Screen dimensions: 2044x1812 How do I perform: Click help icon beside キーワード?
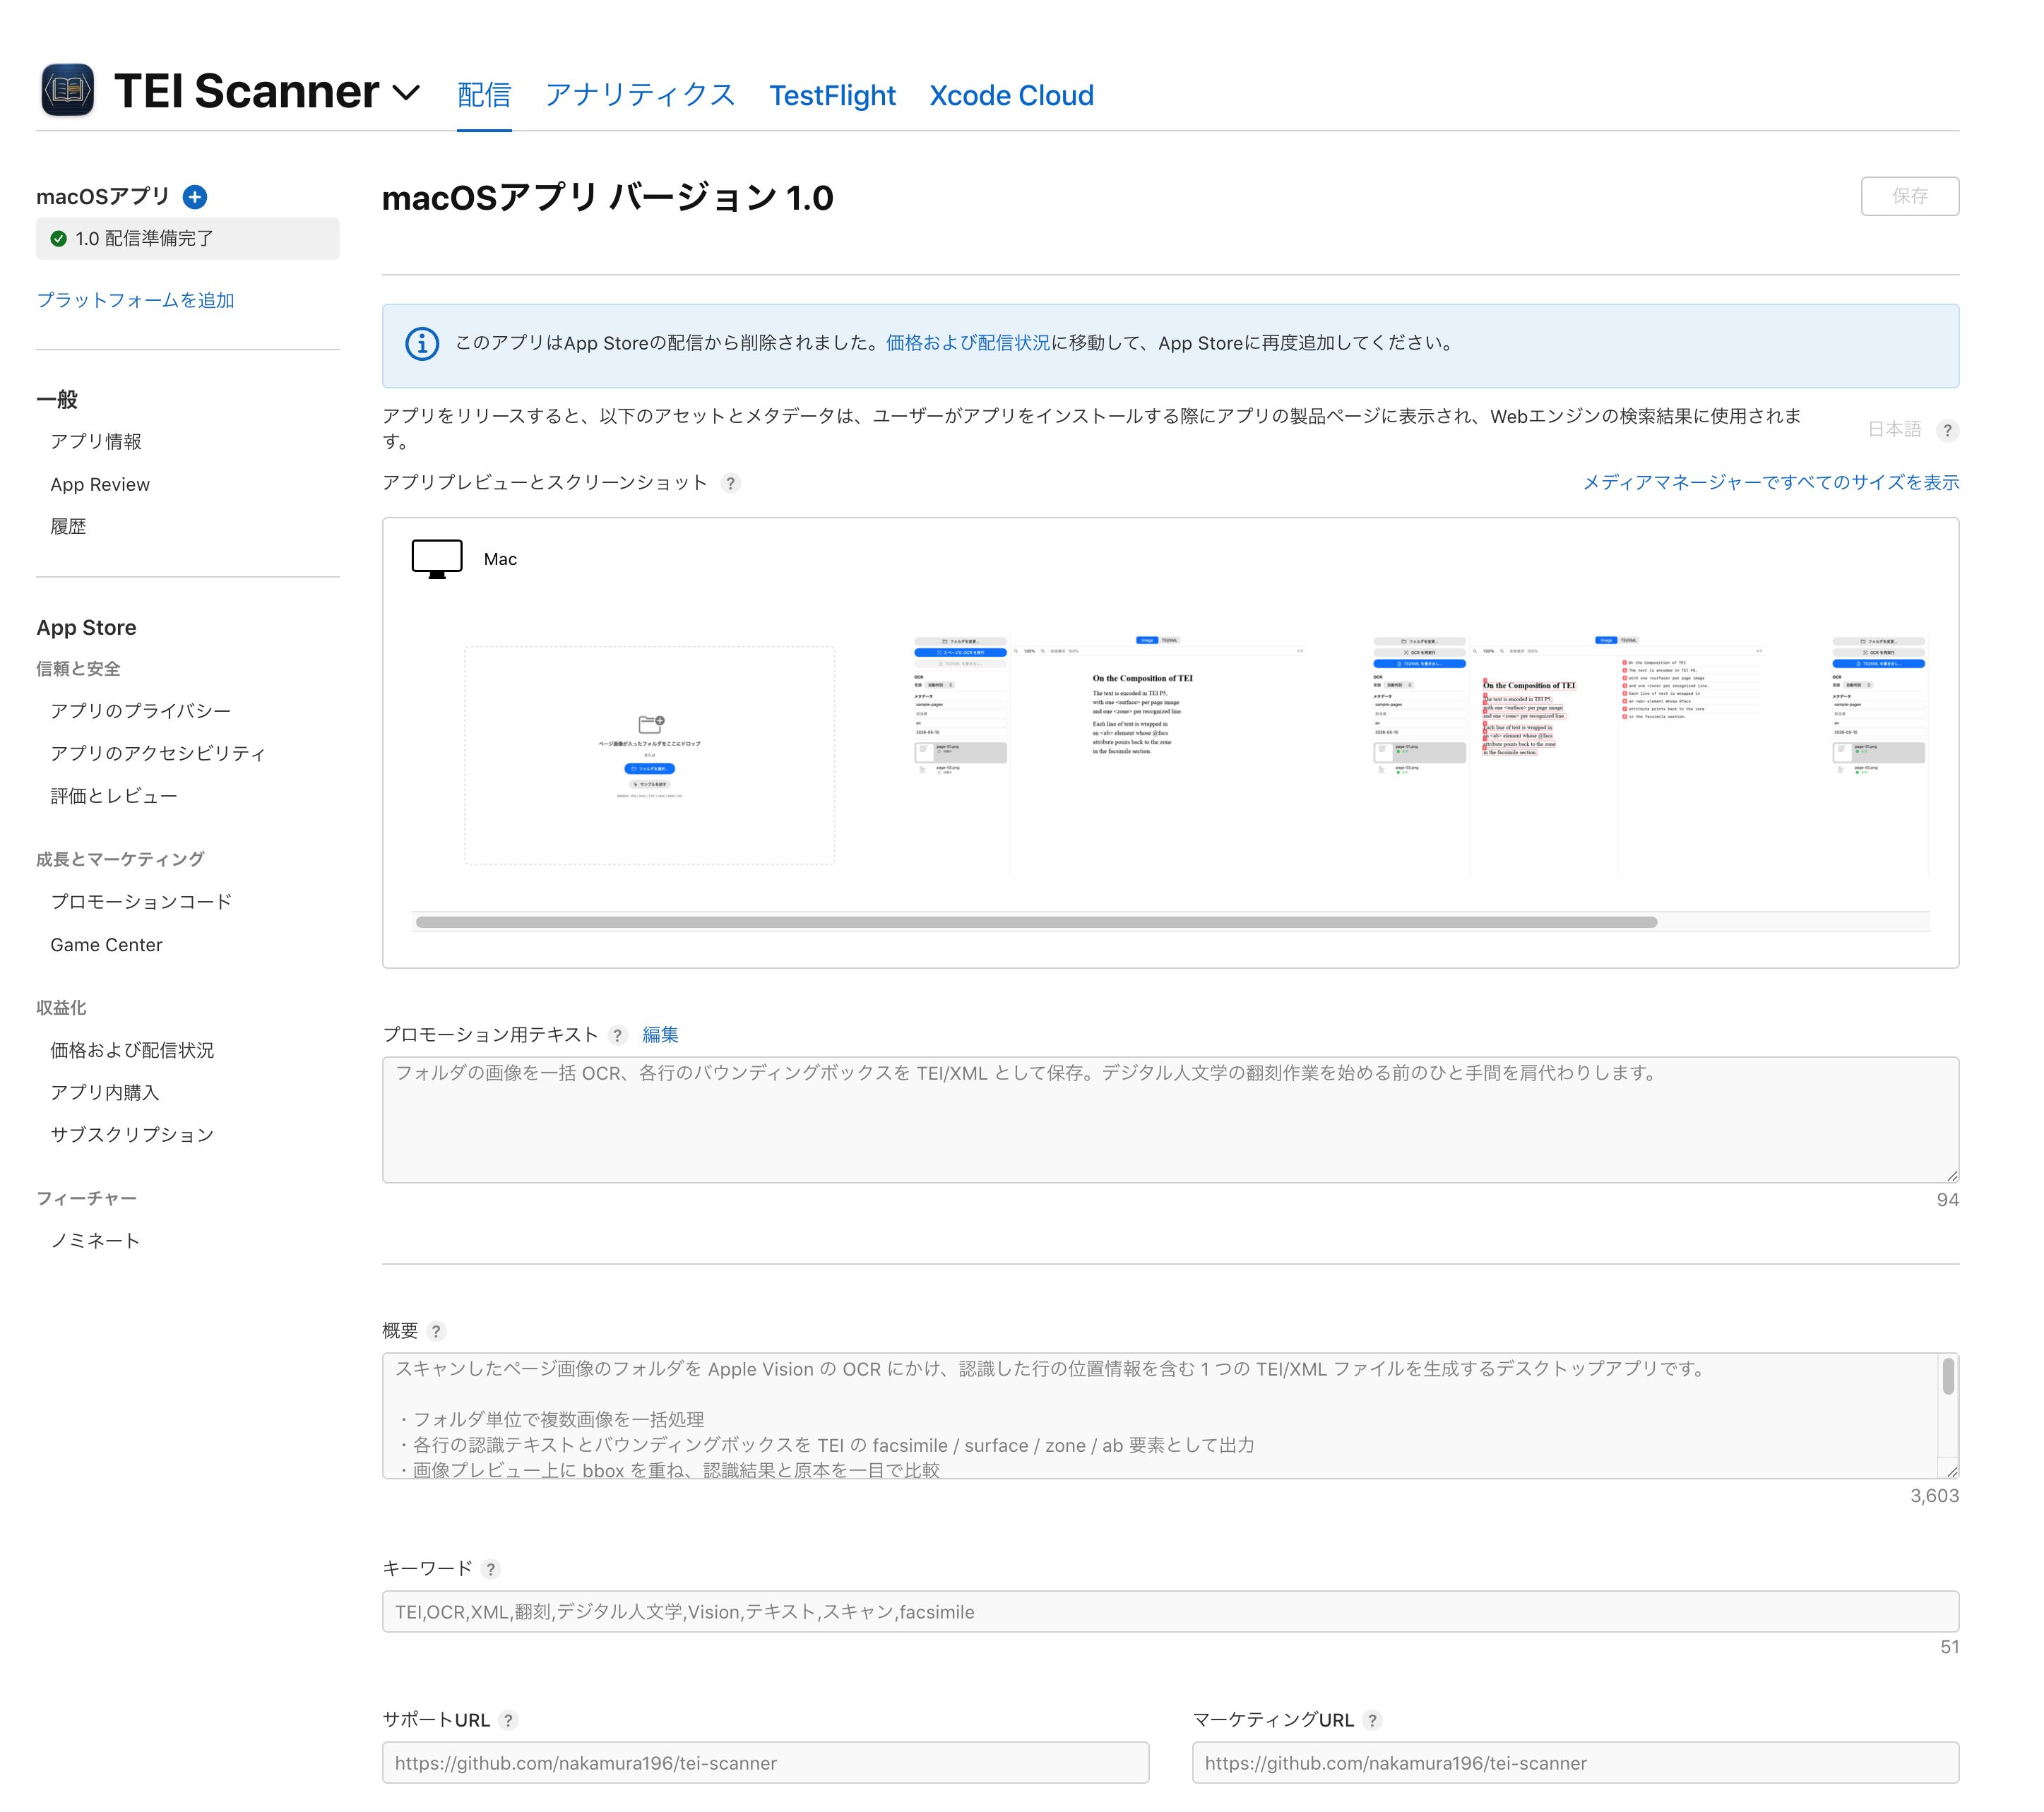tap(490, 1569)
